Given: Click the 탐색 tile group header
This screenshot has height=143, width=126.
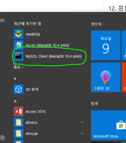Looking at the screenshot, I should coord(94,104).
